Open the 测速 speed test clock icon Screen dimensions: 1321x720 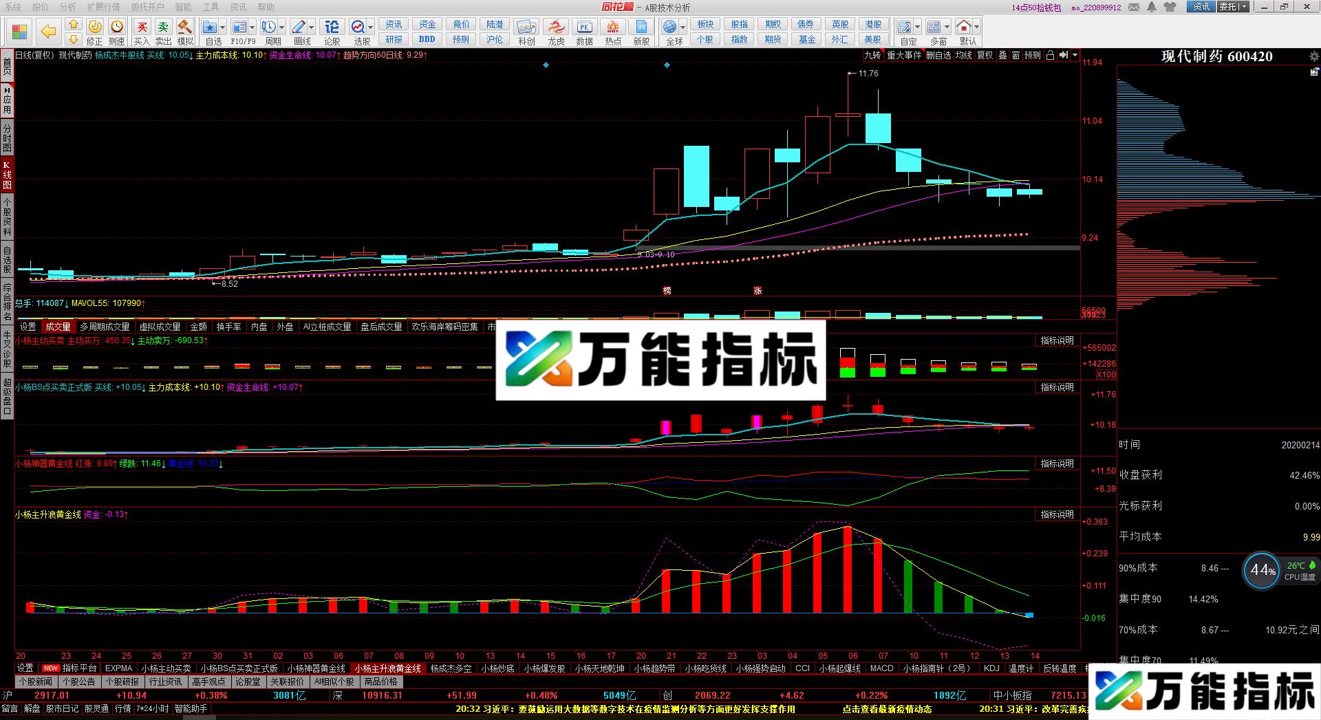pyautogui.click(x=117, y=32)
